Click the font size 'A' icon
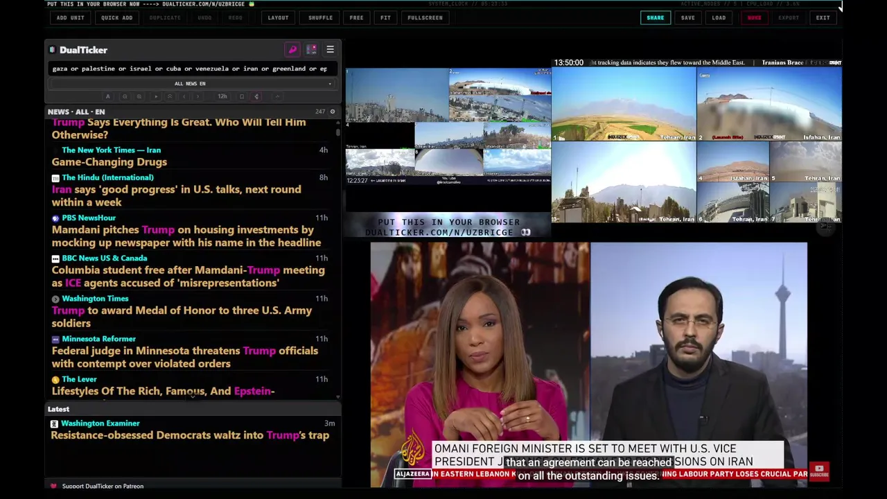Screen dimensions: 887x499 [x=107, y=96]
